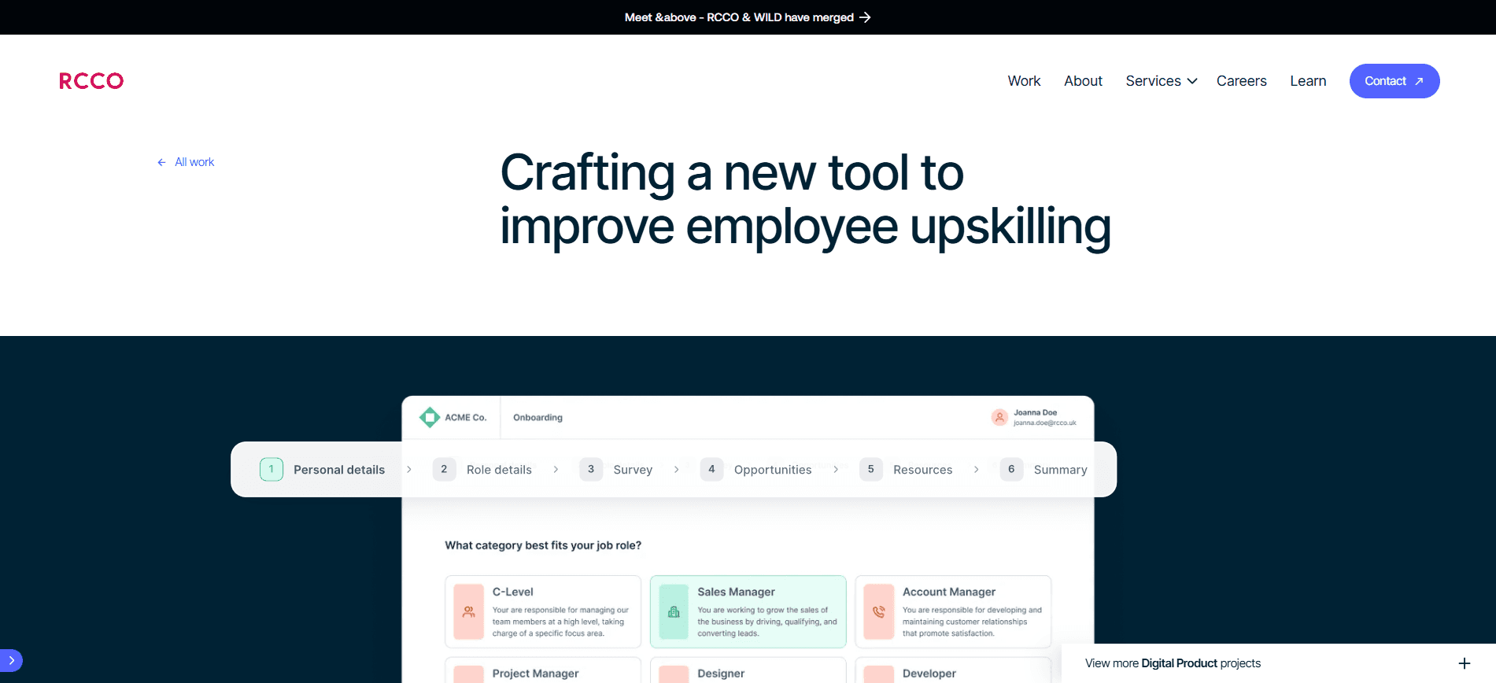Select step 3 Survey
Screen dimensions: 1496x683
(x=616, y=470)
